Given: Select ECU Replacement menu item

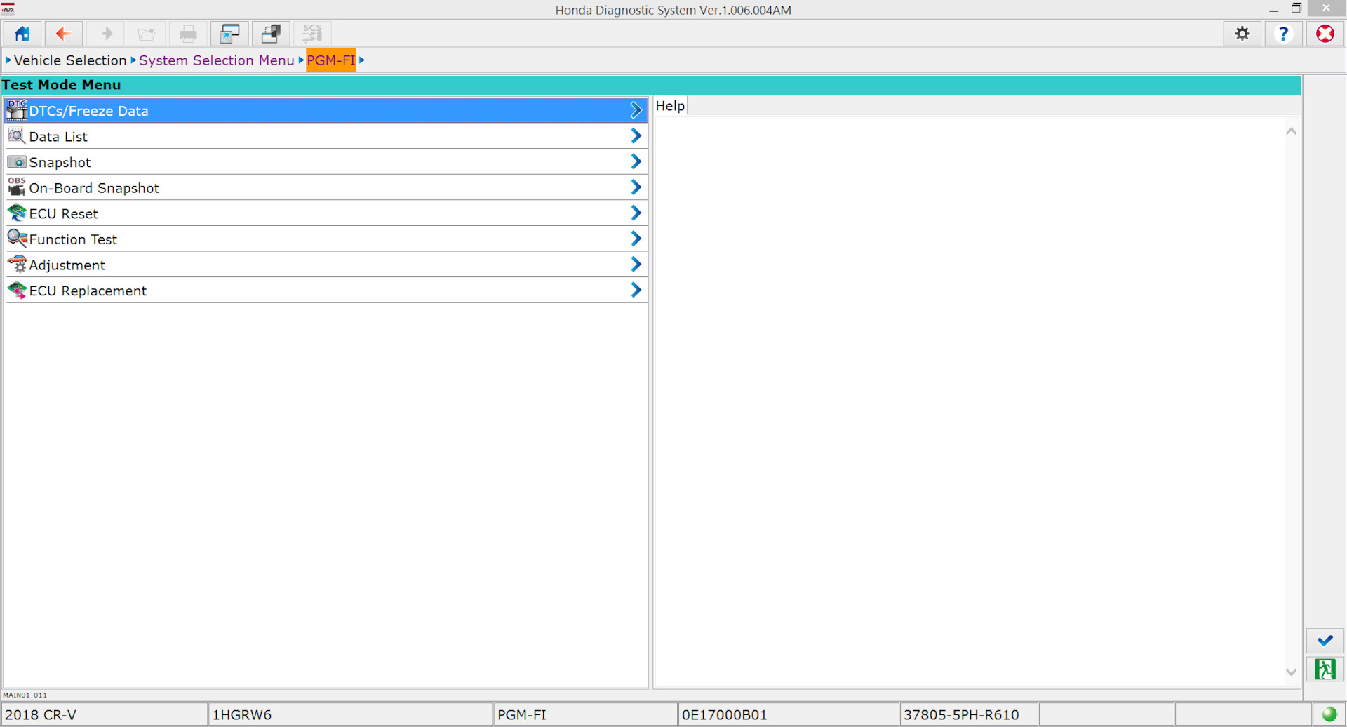Looking at the screenshot, I should pos(326,291).
